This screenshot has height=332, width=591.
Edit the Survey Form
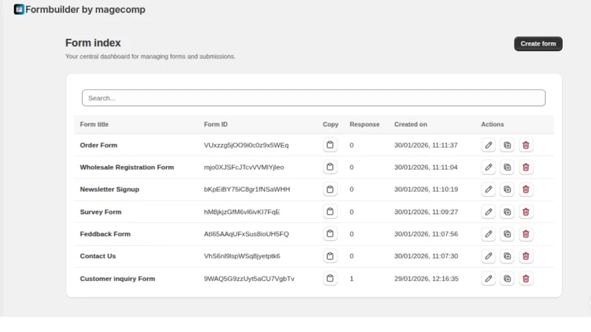click(x=488, y=212)
